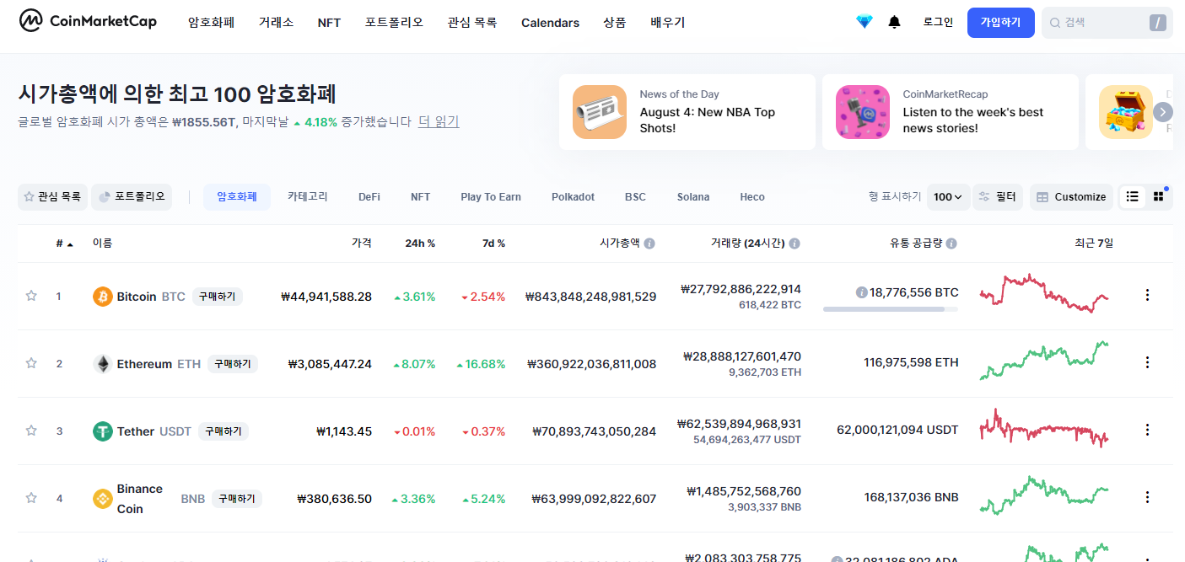The height and width of the screenshot is (562, 1185).
Task: Click info icon beside Bitcoin circulating supply
Action: tap(861, 292)
